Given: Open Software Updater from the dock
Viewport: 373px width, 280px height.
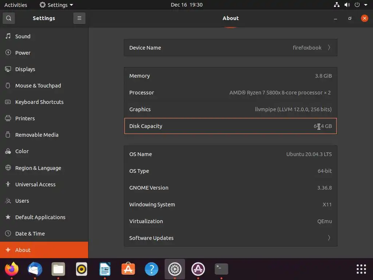Looking at the screenshot, I should pyautogui.click(x=198, y=269).
